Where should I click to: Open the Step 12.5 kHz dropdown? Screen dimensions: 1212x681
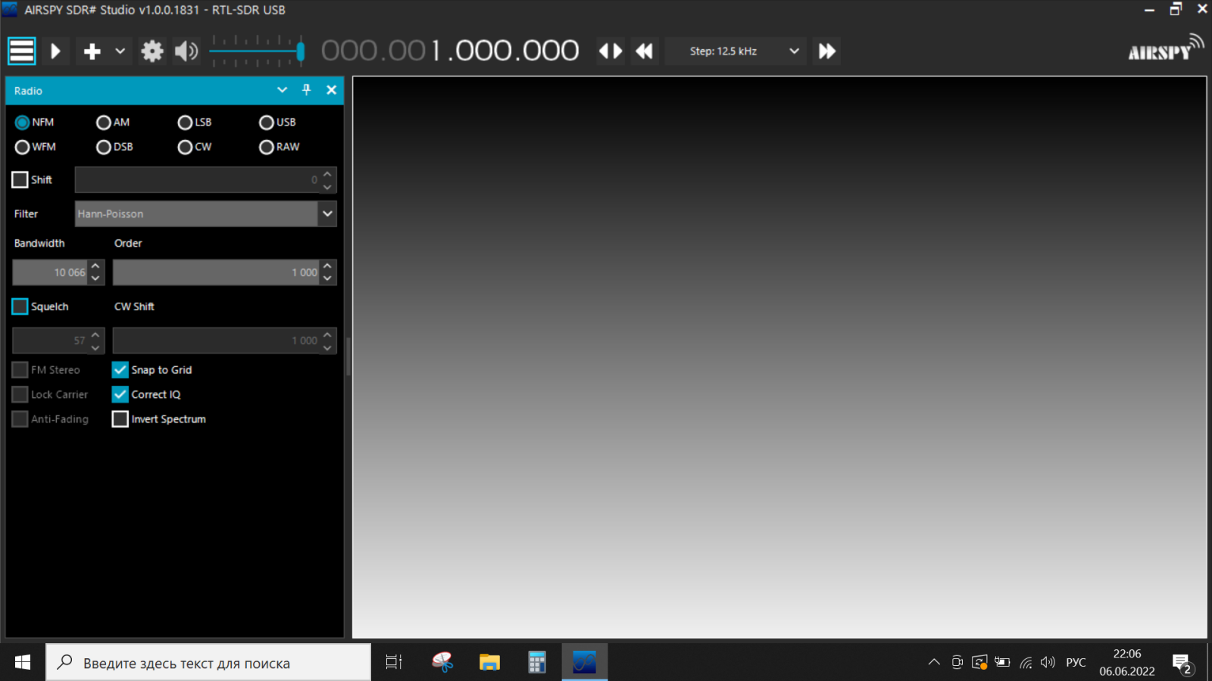pyautogui.click(x=736, y=51)
